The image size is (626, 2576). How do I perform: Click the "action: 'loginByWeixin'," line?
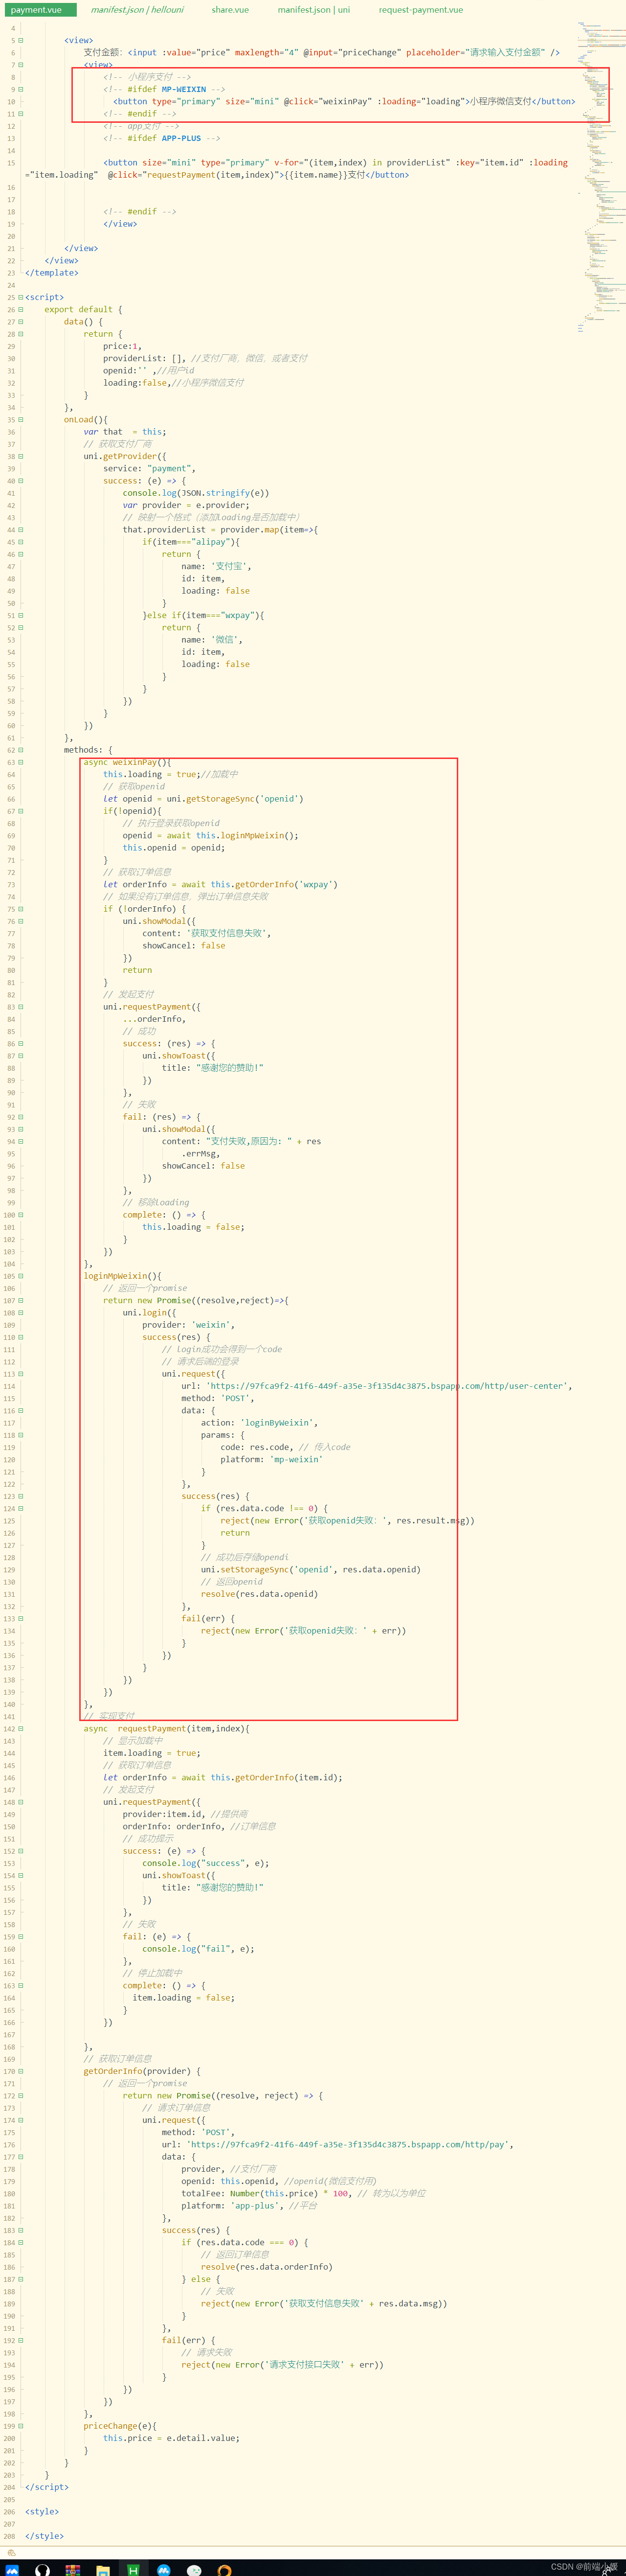[x=259, y=1423]
